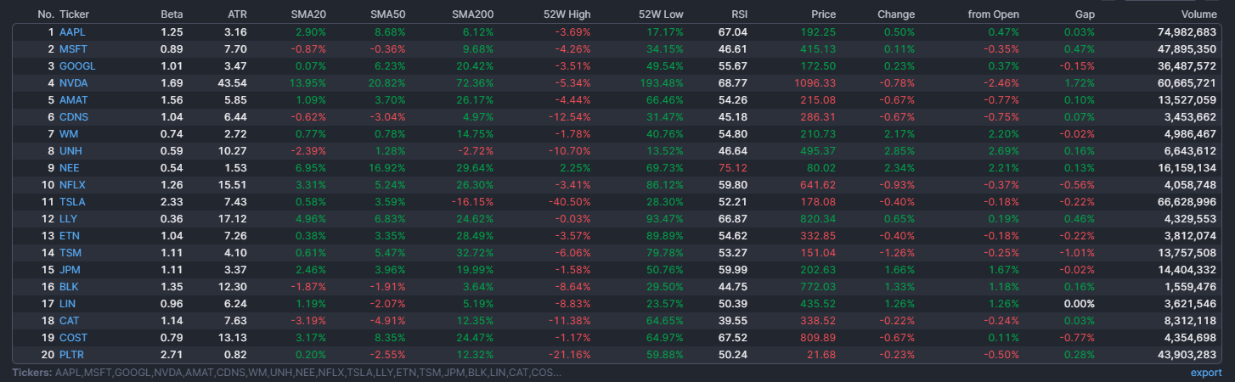Screen dimensions: 1235x382
Task: Click the export link below the table
Action: (x=1206, y=373)
